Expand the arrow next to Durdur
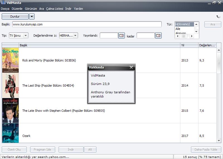223x159 pixels. click(32, 16)
